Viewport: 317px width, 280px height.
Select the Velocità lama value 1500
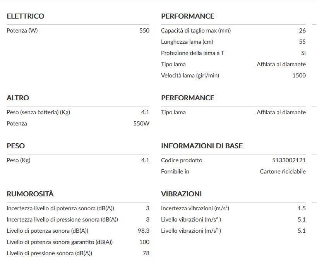(x=299, y=76)
